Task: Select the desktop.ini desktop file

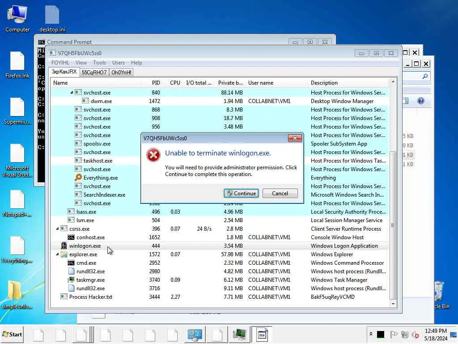Action: click(52, 19)
